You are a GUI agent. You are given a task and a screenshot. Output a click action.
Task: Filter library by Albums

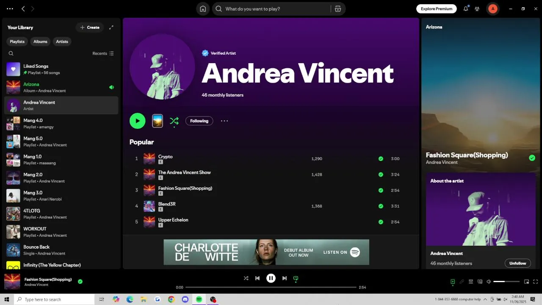coord(40,42)
